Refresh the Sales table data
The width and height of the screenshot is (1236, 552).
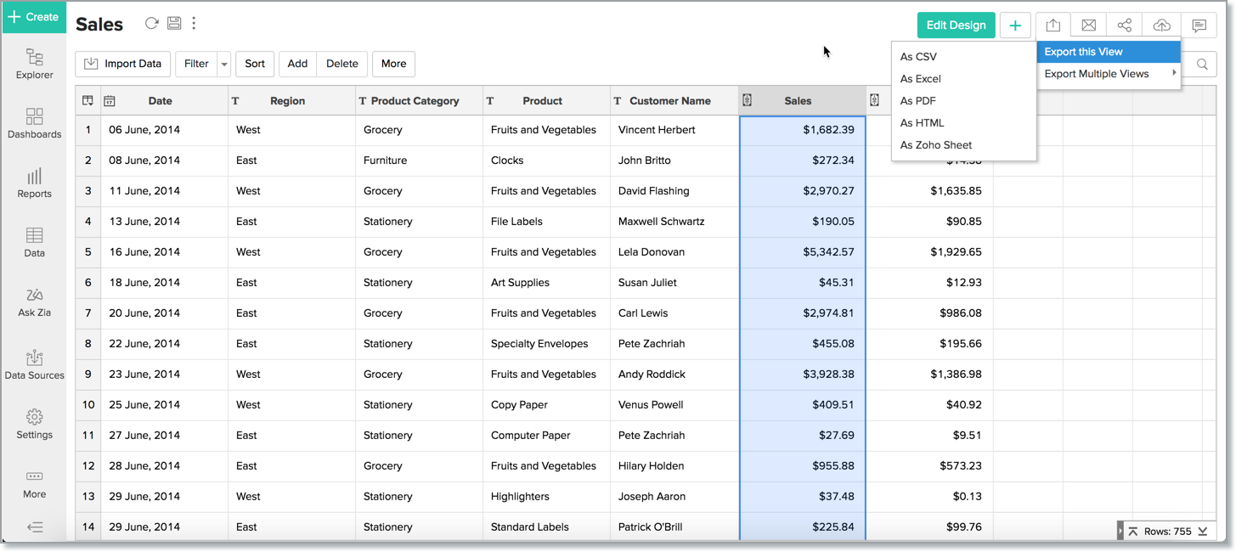tap(152, 24)
